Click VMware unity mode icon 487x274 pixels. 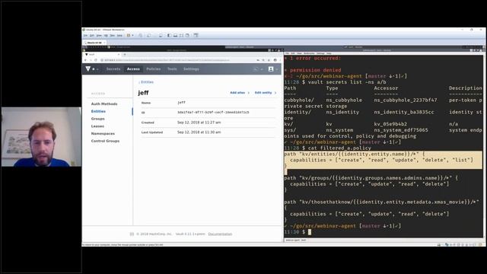pyautogui.click(x=187, y=36)
